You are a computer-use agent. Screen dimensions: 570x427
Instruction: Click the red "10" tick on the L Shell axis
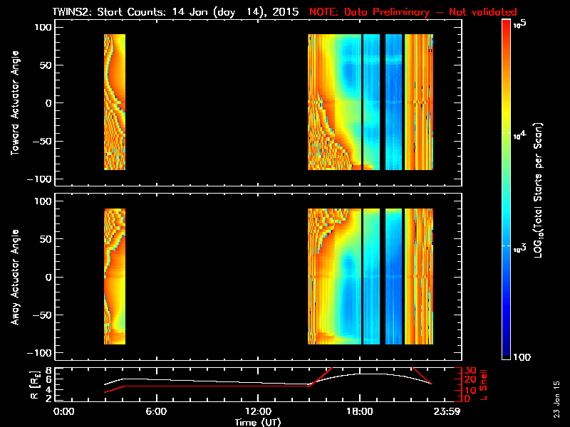point(470,390)
